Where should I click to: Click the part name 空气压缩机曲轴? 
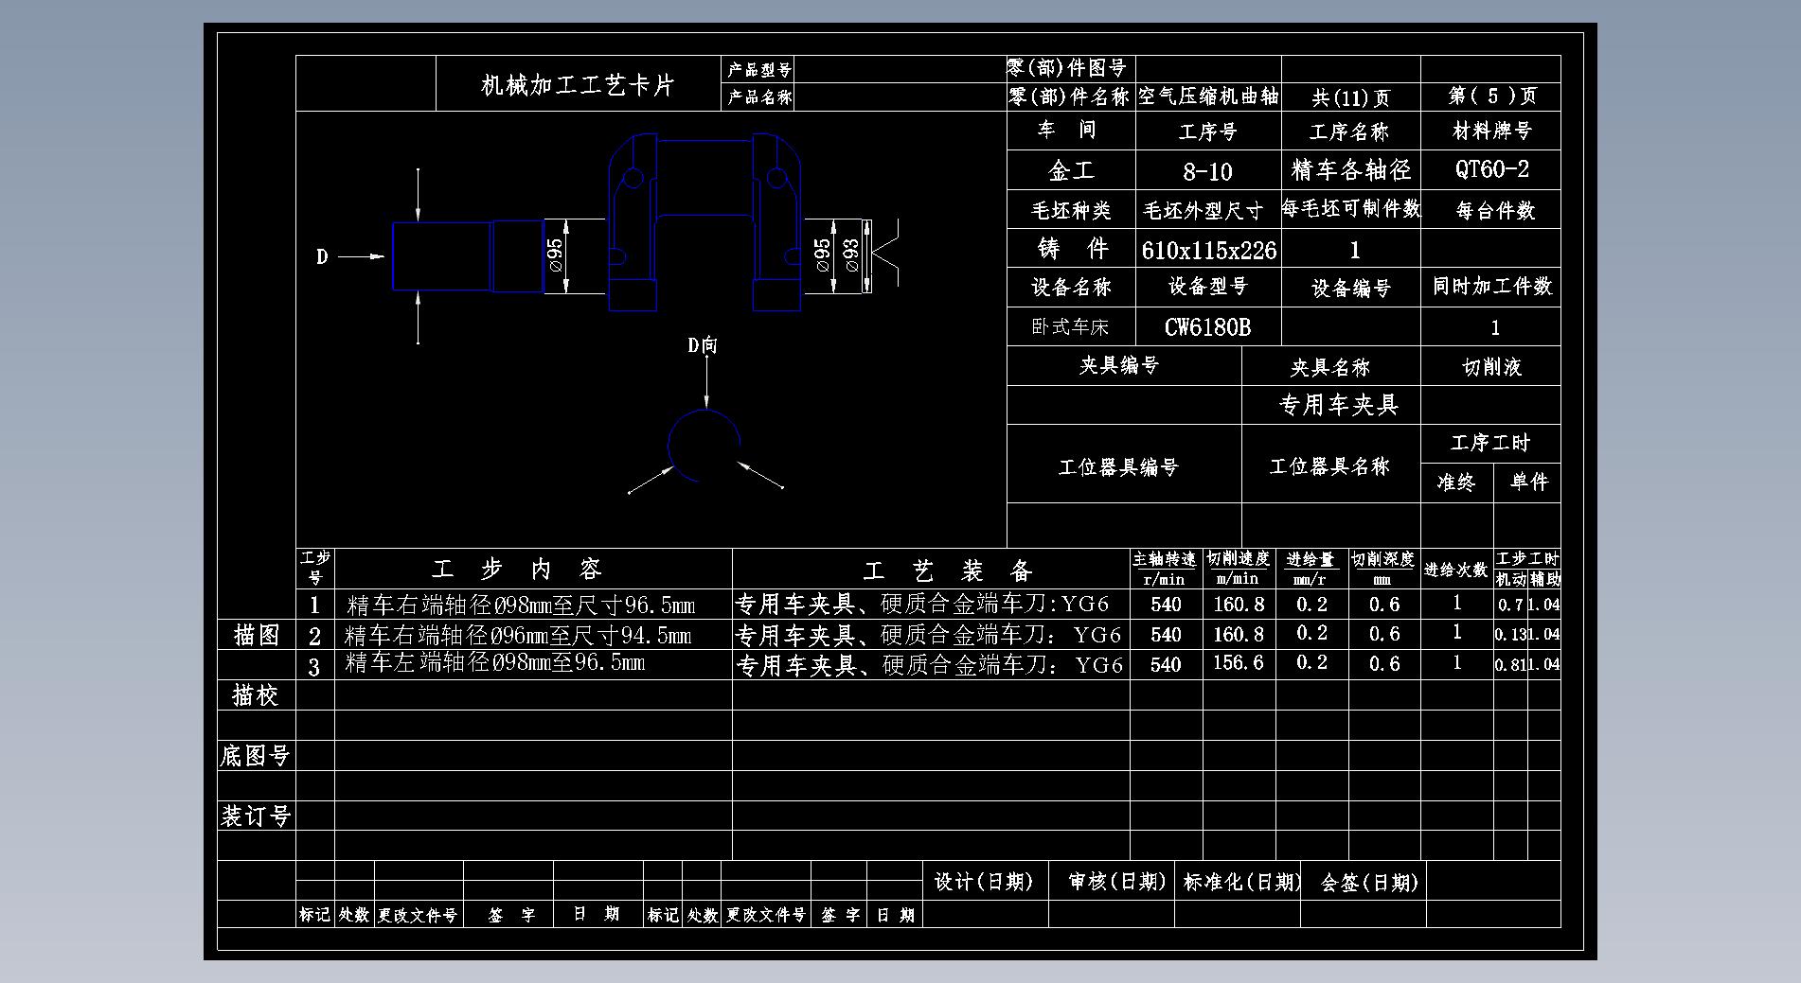(x=1208, y=96)
